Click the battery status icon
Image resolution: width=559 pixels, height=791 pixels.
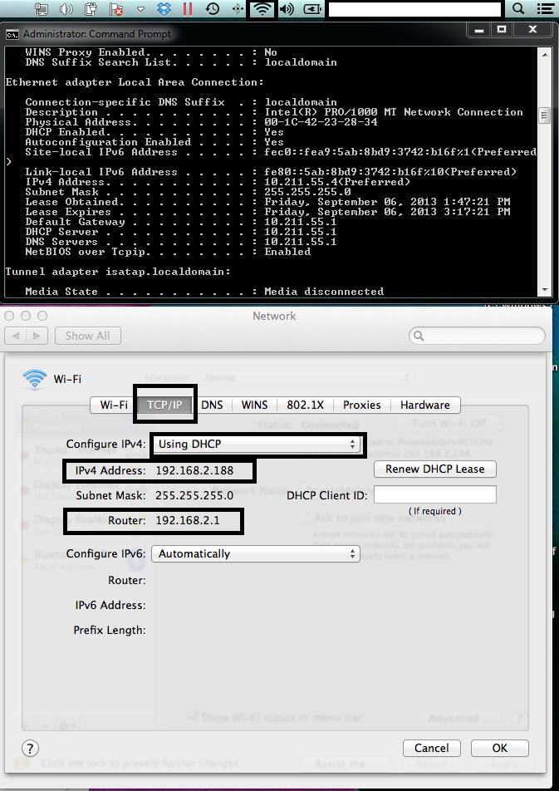coord(312,10)
